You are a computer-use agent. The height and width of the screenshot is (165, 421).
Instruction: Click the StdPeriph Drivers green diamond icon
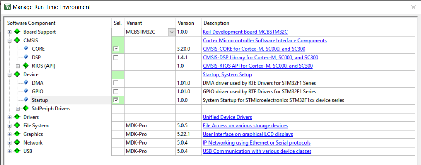[x=26, y=108]
